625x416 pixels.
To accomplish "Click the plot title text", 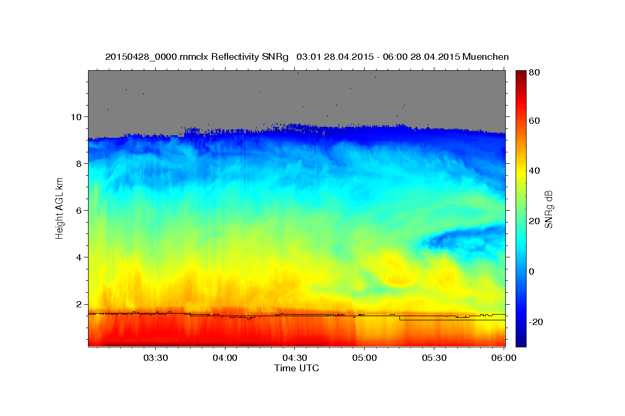I will (307, 57).
